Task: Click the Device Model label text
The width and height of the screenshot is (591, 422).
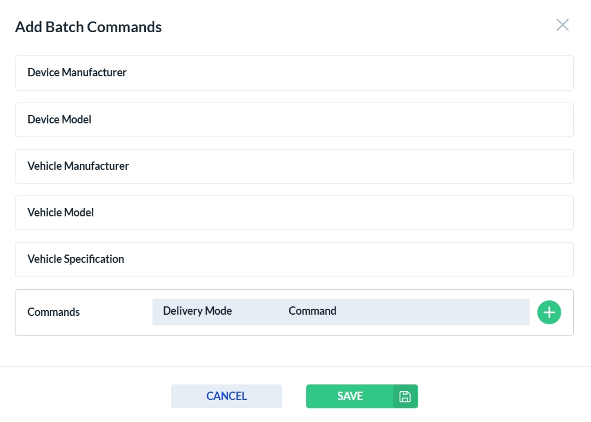Action: pos(59,120)
